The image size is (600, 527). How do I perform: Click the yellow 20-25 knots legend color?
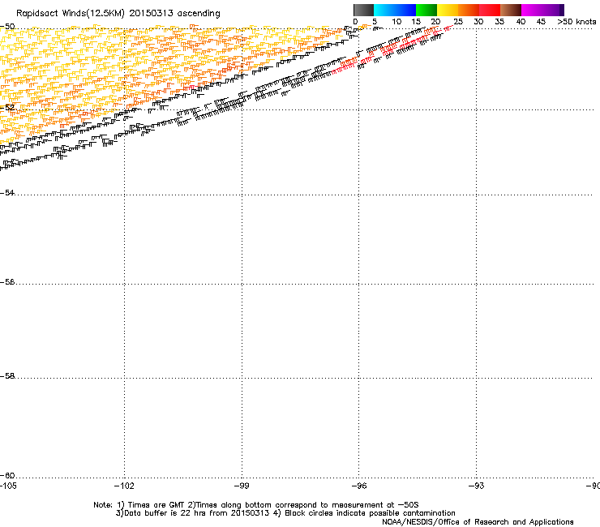click(448, 10)
